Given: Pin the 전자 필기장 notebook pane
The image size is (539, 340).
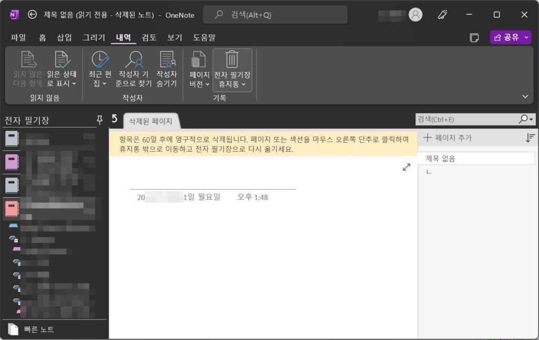Looking at the screenshot, I should click(99, 120).
